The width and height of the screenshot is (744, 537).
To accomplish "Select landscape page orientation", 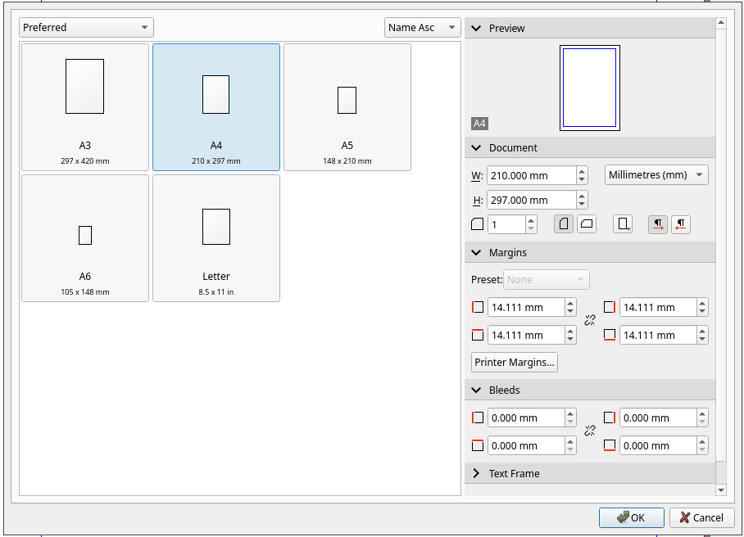I will click(x=587, y=224).
